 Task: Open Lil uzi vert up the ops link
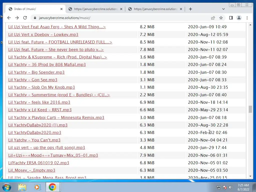coord(46,147)
